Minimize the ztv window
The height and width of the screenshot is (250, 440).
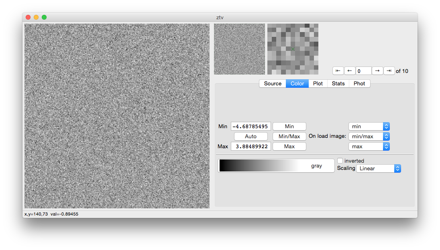(x=36, y=17)
